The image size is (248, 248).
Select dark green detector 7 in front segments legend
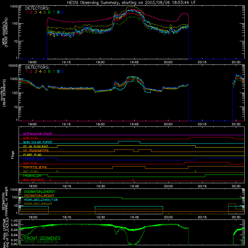point(54,12)
